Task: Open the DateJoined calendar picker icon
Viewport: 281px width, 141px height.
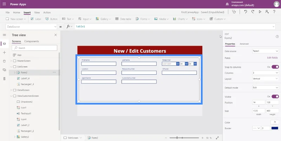Action: tap(178, 64)
